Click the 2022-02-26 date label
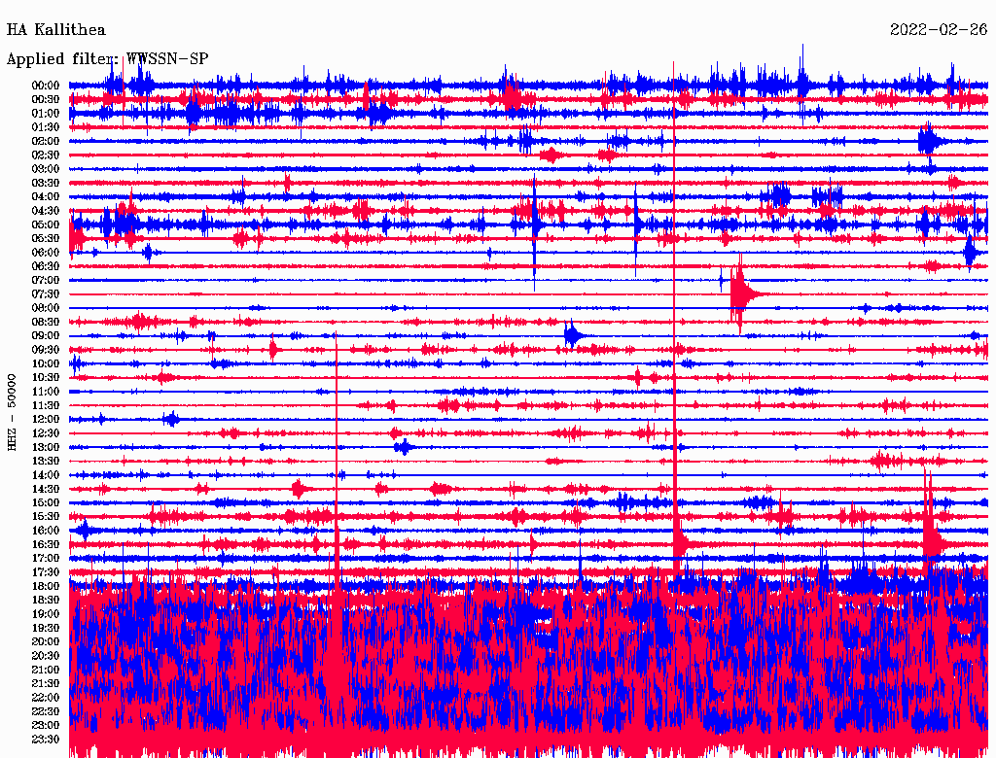This screenshot has height=758, width=996. (938, 30)
